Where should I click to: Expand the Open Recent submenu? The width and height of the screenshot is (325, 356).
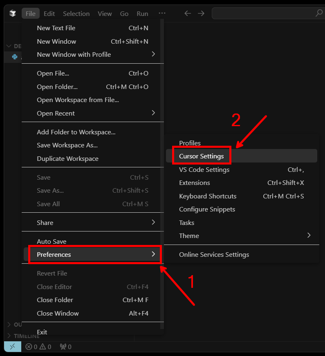(92, 113)
